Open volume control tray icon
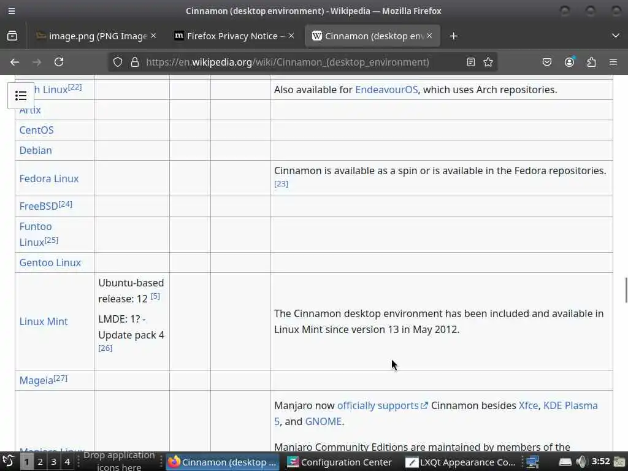 coord(581,462)
